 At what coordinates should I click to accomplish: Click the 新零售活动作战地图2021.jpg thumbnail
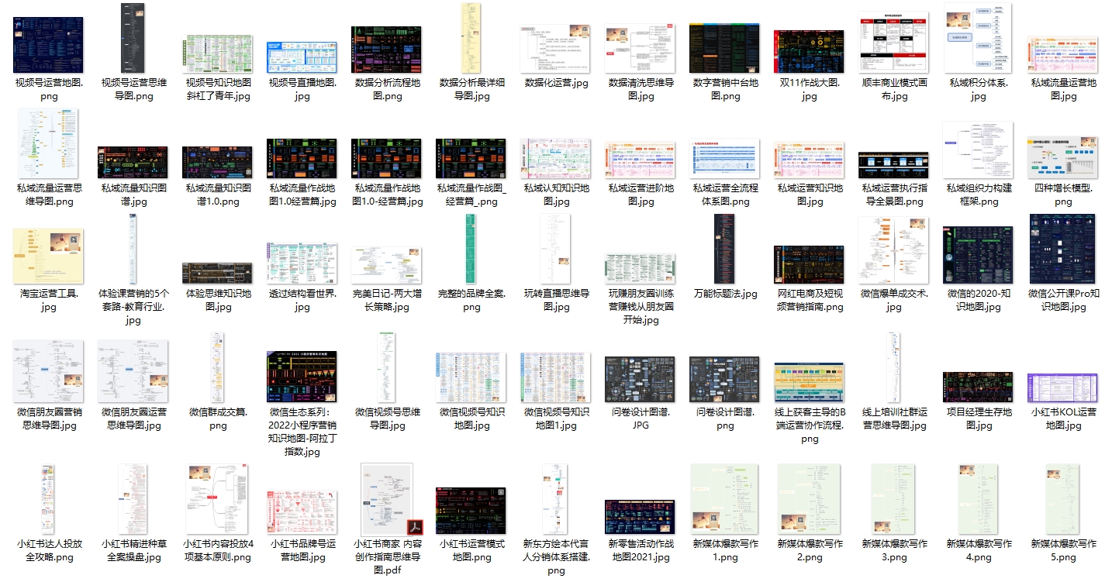pos(640,516)
